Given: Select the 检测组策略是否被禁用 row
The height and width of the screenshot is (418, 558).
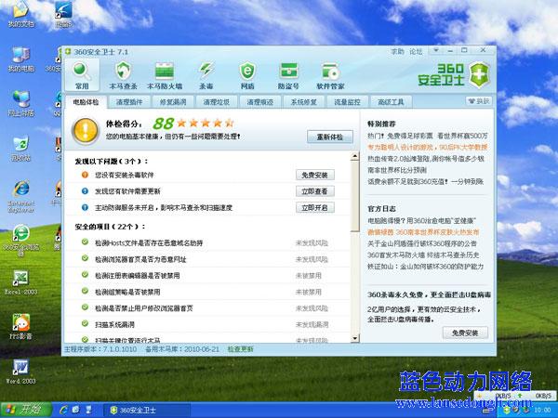Looking at the screenshot, I should point(207,292).
